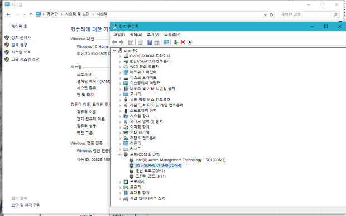Maximize the 장치 관리자 window
This screenshot has width=346, height=216.
[x=326, y=27]
